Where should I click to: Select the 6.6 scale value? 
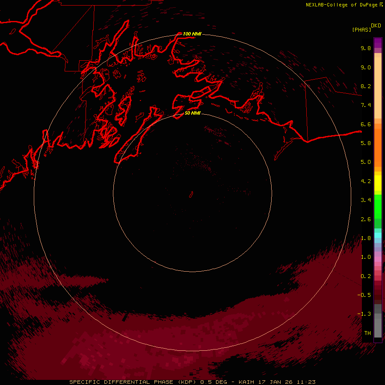(x=366, y=124)
